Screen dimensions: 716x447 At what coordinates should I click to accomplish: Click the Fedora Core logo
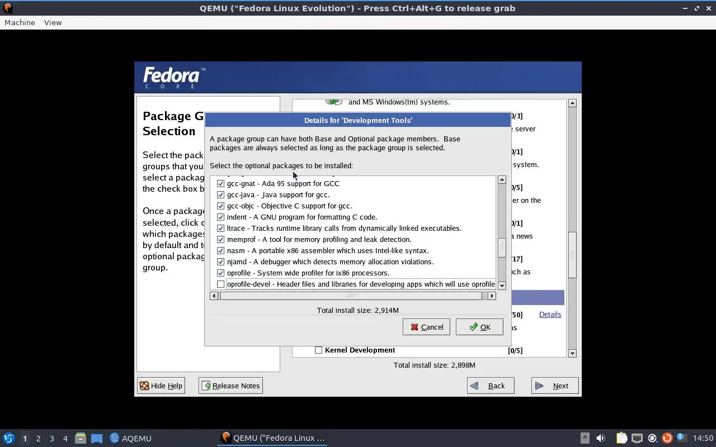pyautogui.click(x=175, y=78)
